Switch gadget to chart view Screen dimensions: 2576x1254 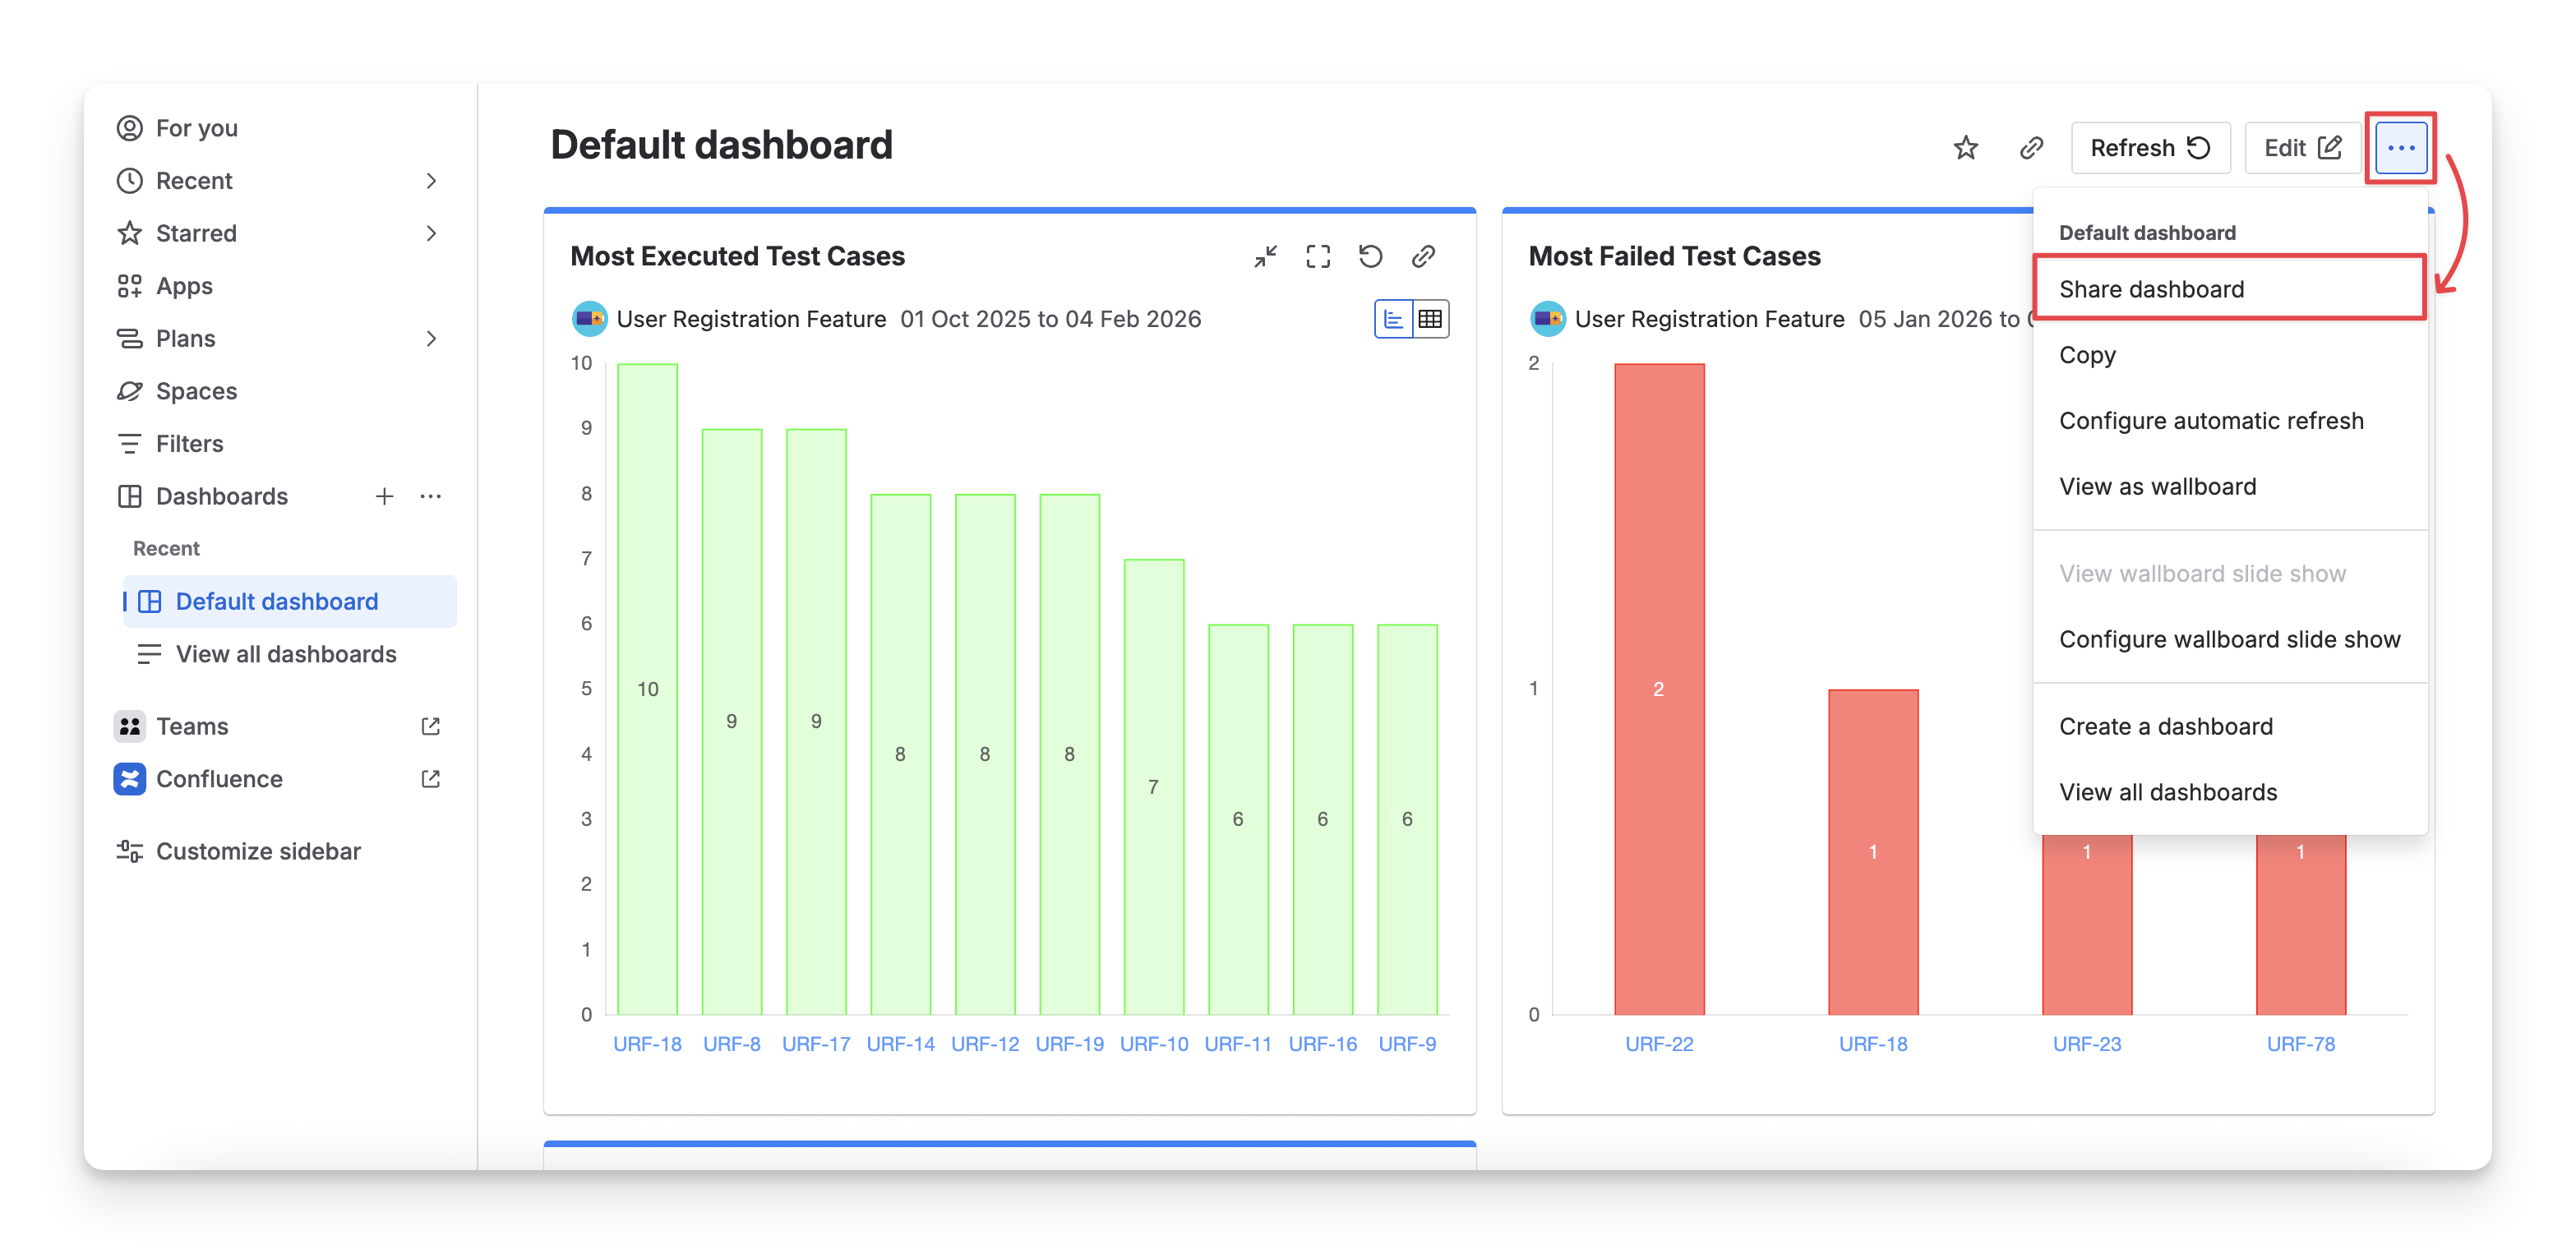(x=1393, y=319)
